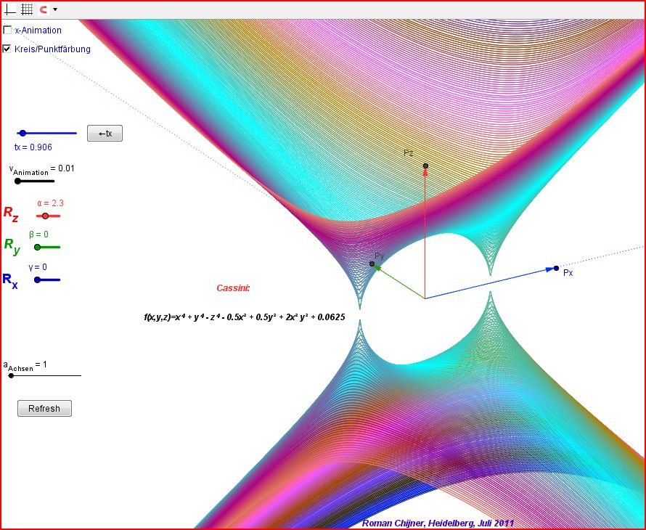Uncheck the Kreis/Punktfärbung checkbox
Screen dimensions: 646x530
click(x=7, y=49)
